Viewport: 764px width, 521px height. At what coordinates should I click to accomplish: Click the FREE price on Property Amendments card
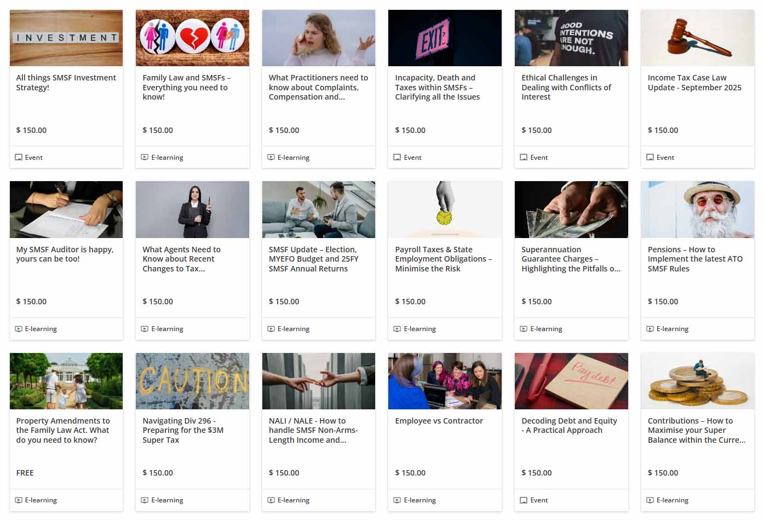click(x=25, y=473)
